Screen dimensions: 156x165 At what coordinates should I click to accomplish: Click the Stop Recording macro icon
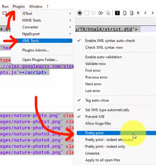[x=87, y=13]
